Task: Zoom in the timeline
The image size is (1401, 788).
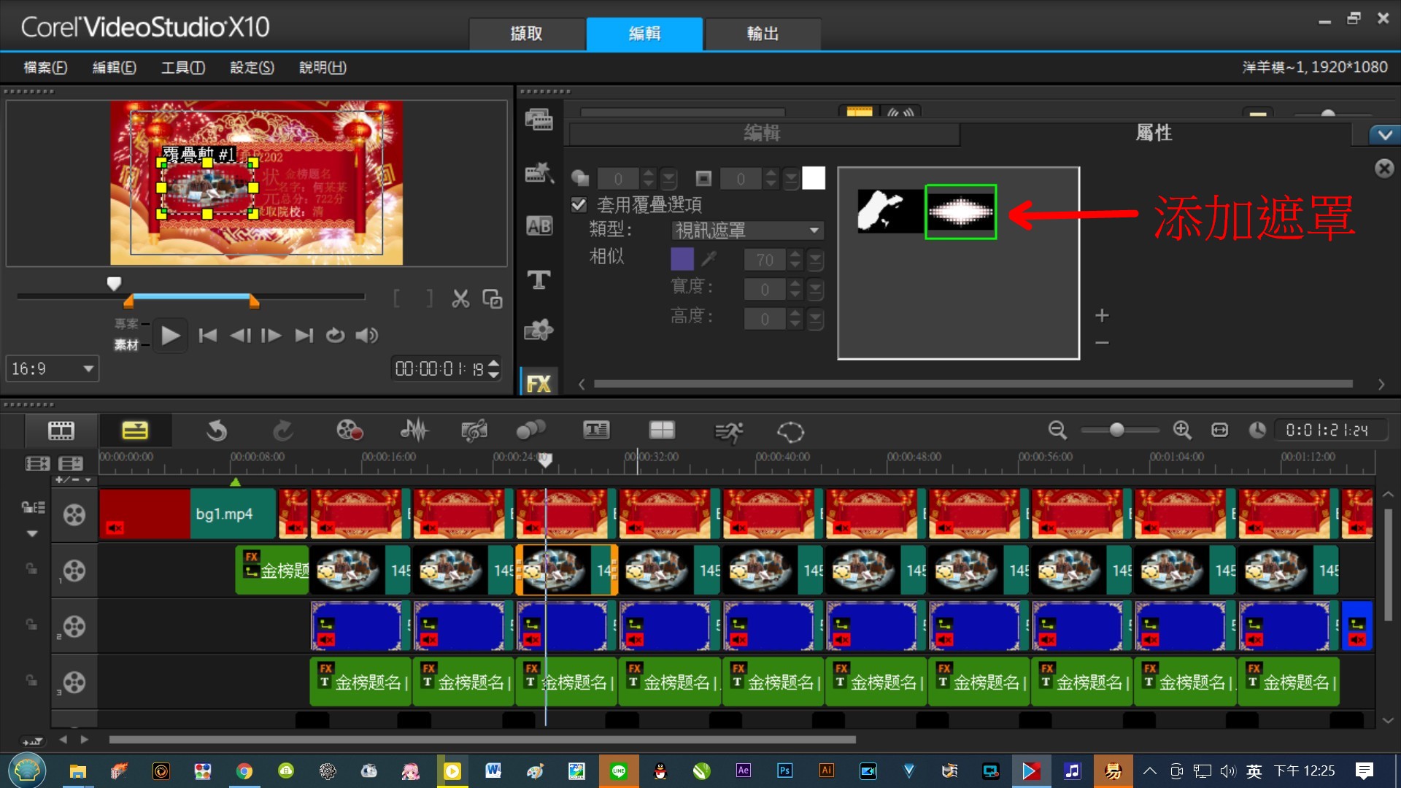Action: (x=1182, y=430)
